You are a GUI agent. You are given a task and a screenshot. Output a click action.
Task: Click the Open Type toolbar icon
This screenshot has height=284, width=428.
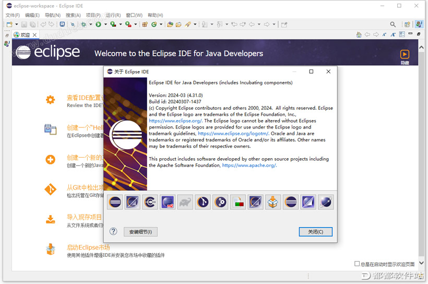pos(170,25)
